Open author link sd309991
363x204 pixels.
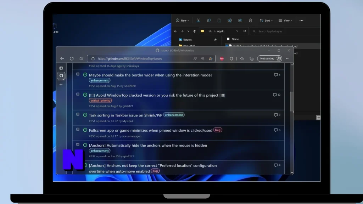click(x=130, y=86)
